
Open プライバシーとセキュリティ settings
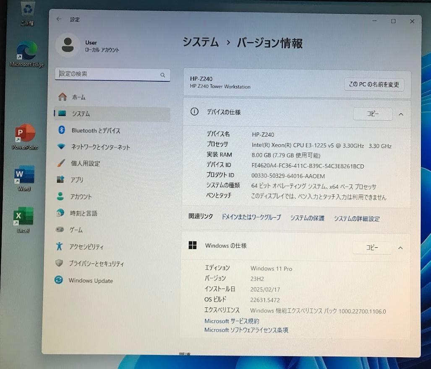point(97,264)
